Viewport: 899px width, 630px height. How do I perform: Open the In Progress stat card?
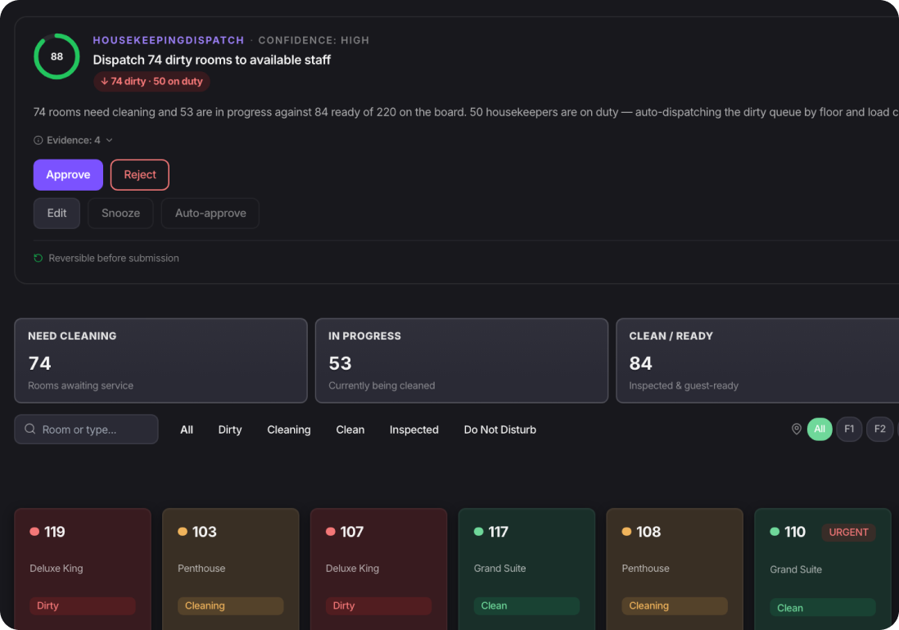(462, 361)
